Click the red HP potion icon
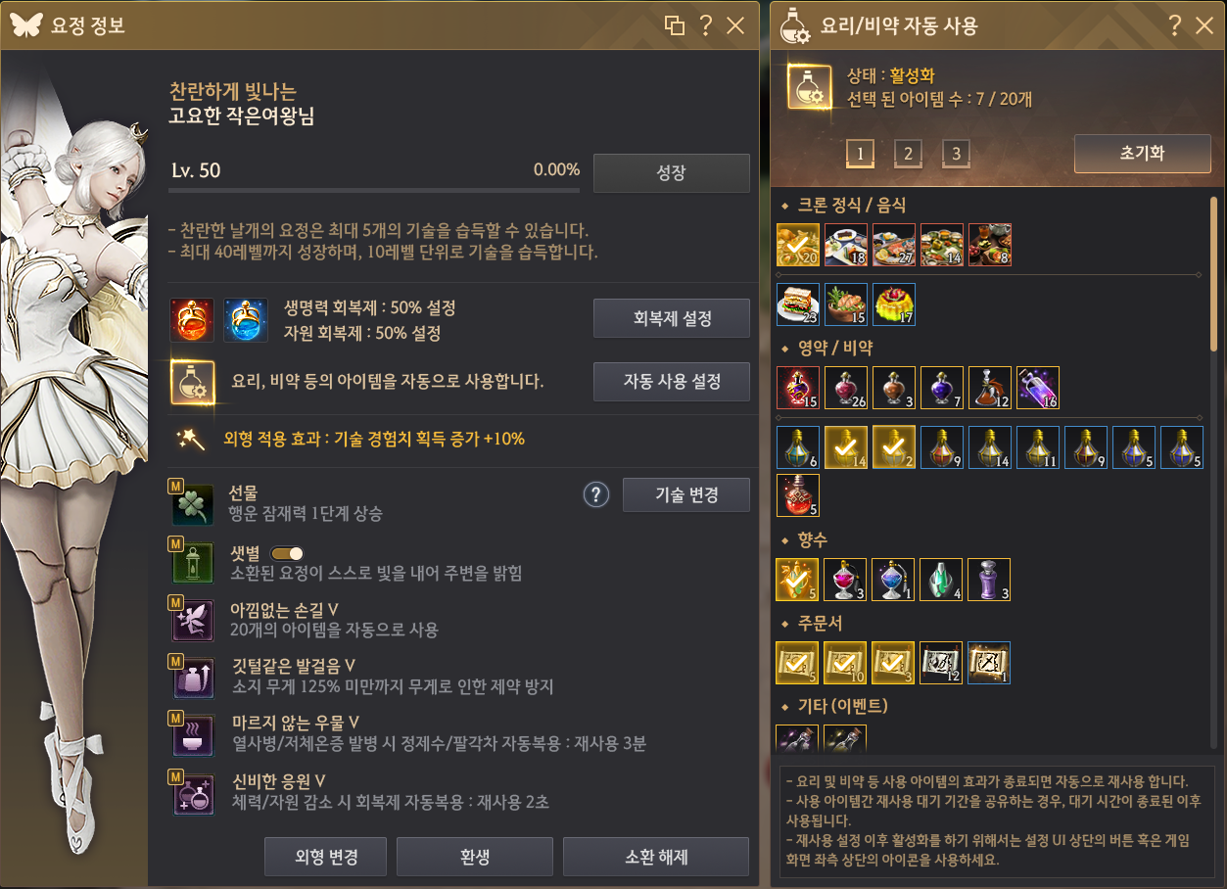 pyautogui.click(x=192, y=320)
